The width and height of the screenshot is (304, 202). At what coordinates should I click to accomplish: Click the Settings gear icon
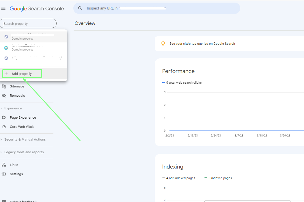tap(4, 174)
